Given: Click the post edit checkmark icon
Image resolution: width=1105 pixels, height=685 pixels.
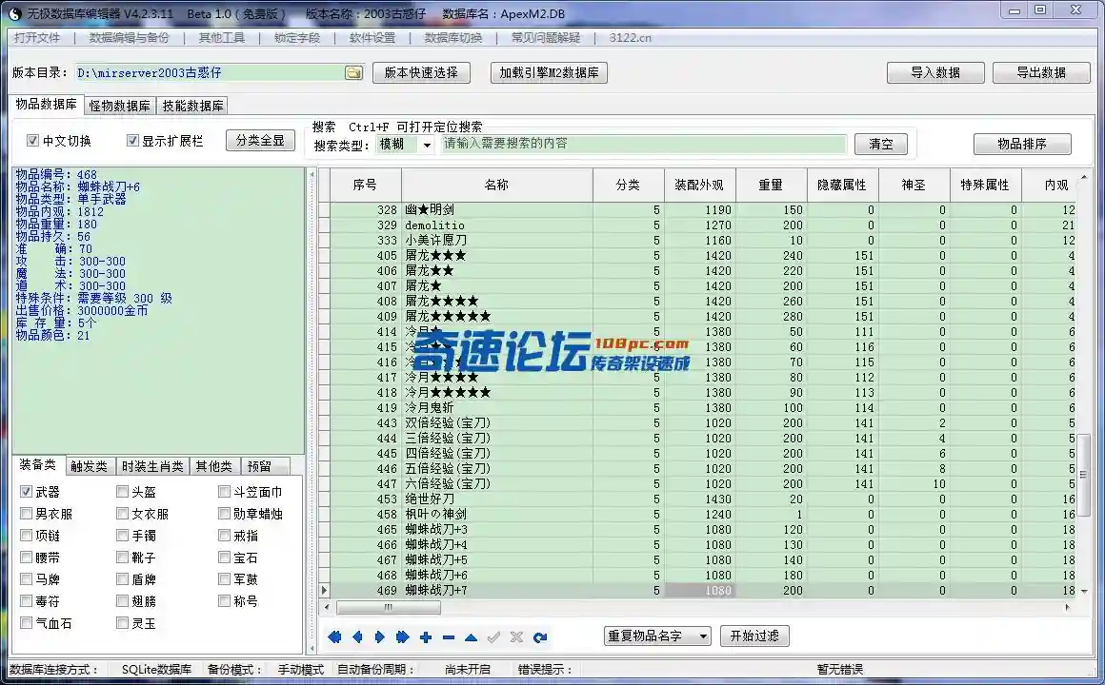Looking at the screenshot, I should tap(493, 637).
